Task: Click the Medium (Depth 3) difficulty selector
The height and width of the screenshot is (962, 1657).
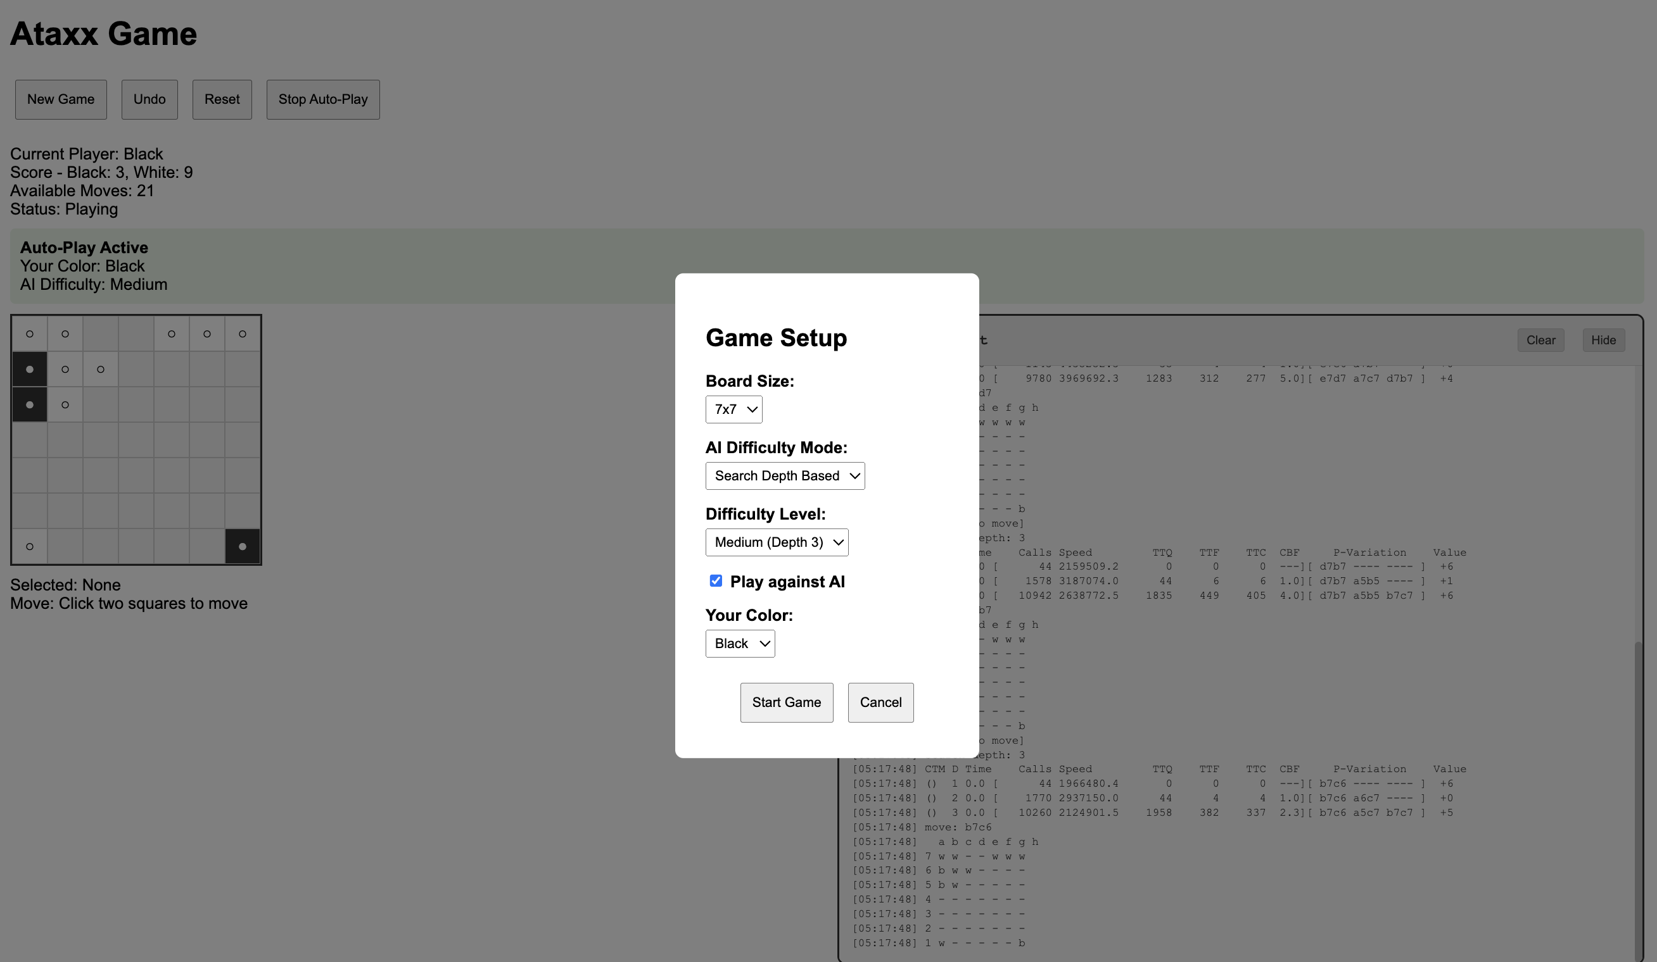Action: 777,542
